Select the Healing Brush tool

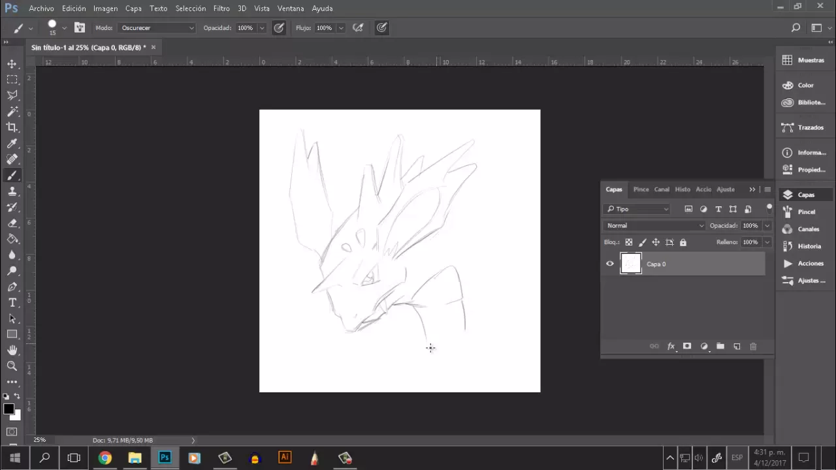(x=12, y=159)
